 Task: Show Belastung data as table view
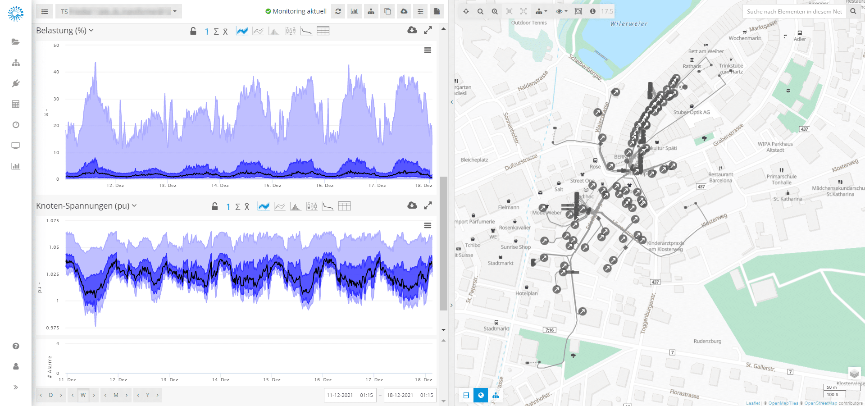323,31
